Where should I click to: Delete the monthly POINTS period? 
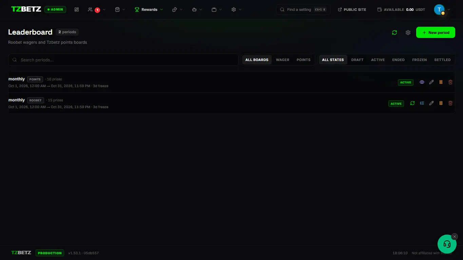click(x=450, y=82)
